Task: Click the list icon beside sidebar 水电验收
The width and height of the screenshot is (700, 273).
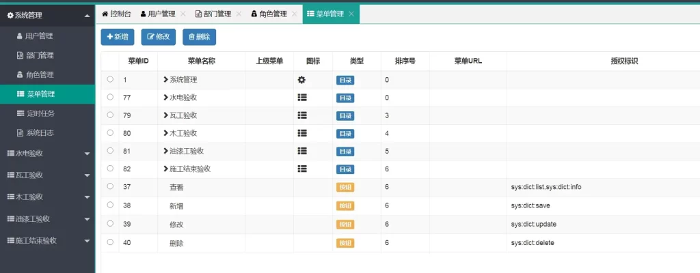Action: (x=11, y=154)
